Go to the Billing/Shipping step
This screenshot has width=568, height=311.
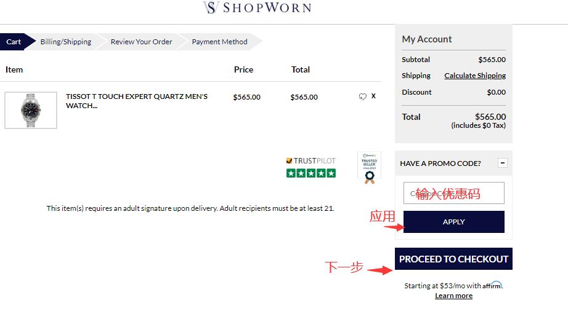pos(65,42)
